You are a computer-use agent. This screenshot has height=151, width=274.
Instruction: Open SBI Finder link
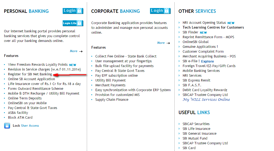(190, 32)
